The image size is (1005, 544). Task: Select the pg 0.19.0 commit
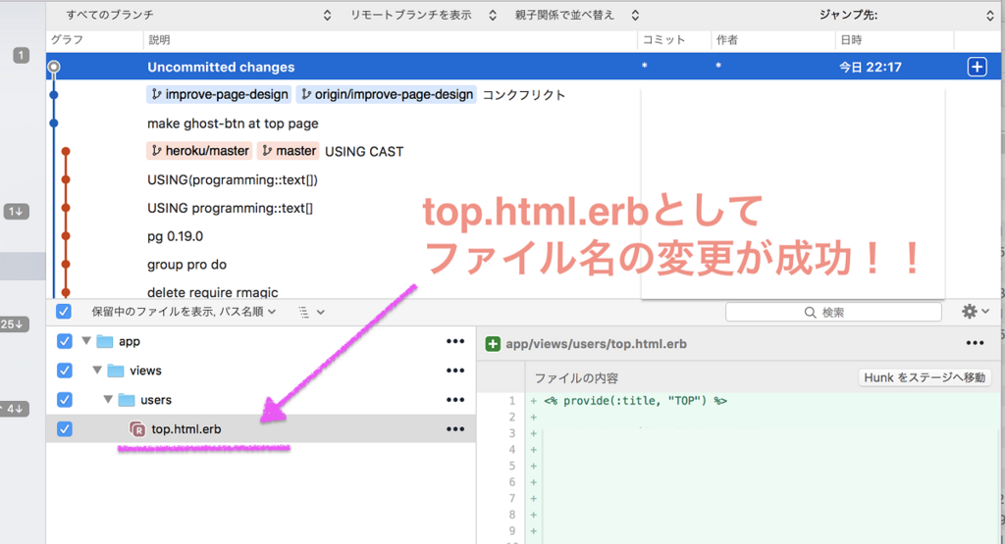pos(175,236)
